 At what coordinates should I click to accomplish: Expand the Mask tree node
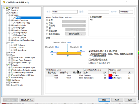(7, 53)
